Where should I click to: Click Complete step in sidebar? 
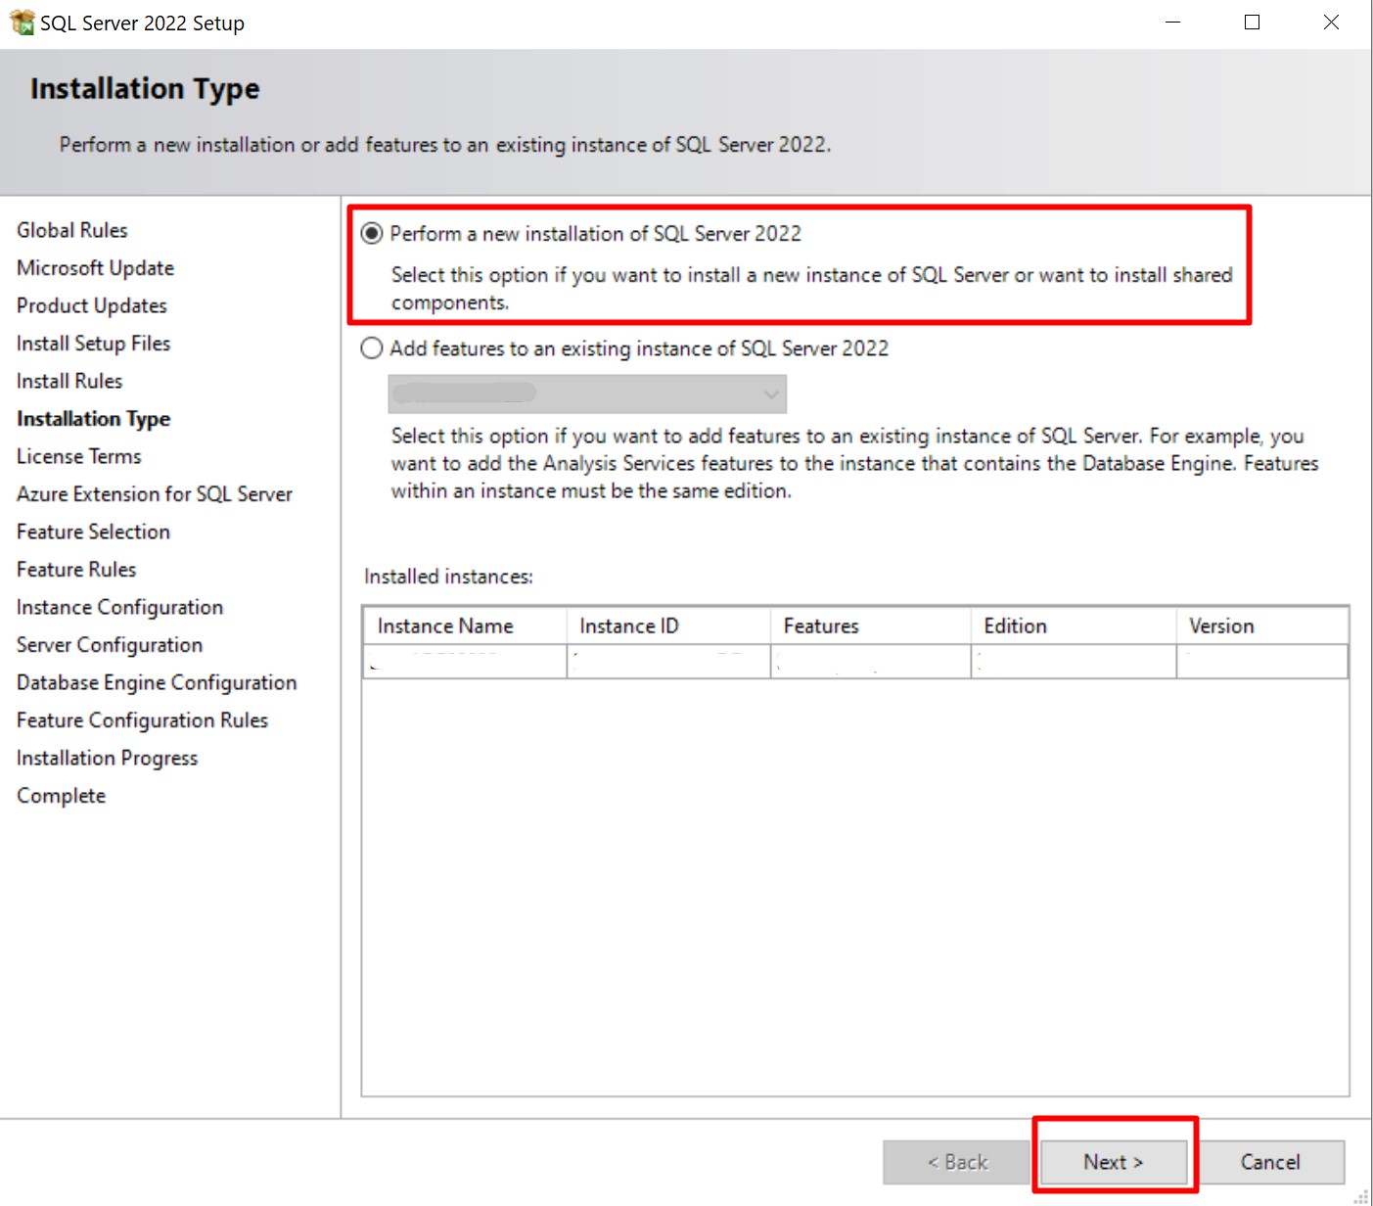[x=61, y=796]
